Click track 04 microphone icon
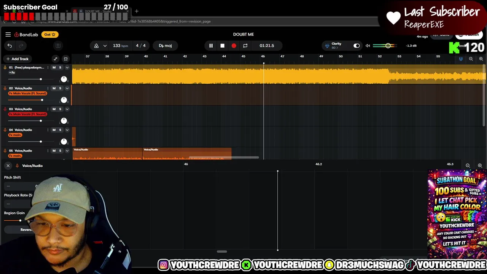 5,130
